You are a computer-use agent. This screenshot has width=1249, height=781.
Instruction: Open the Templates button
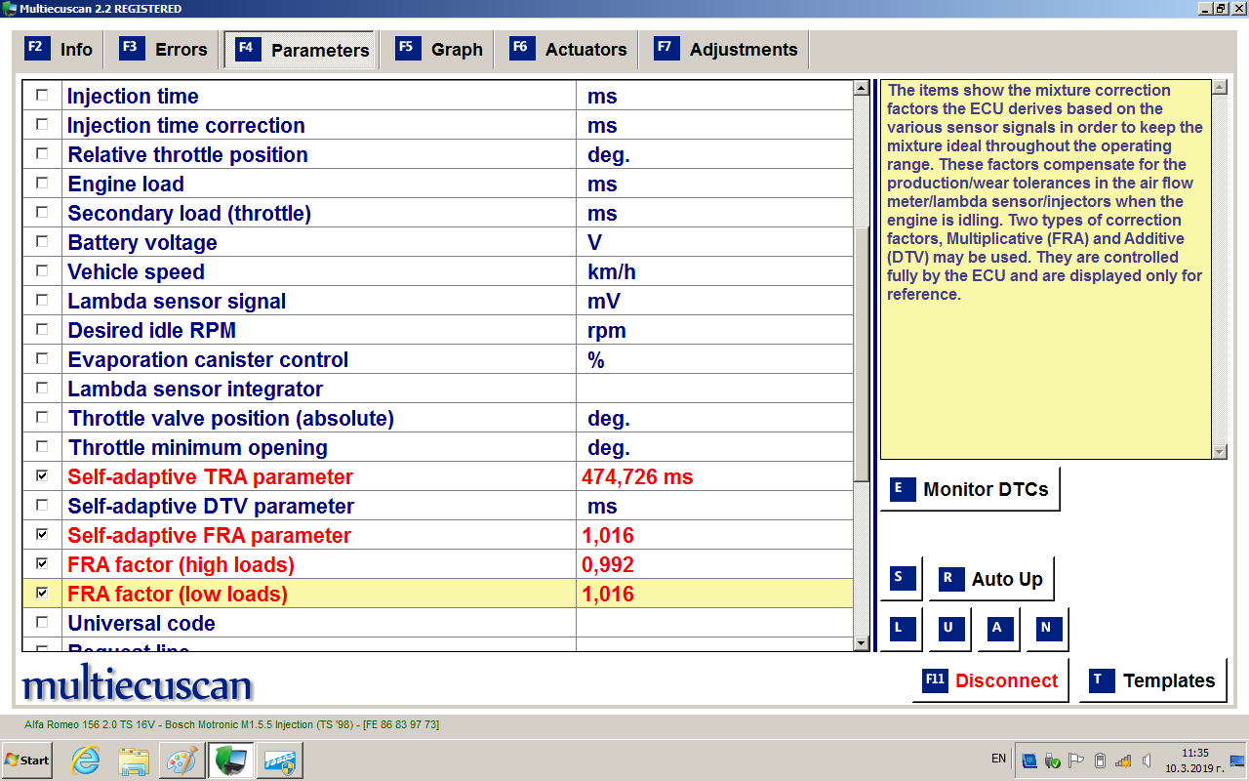1152,680
